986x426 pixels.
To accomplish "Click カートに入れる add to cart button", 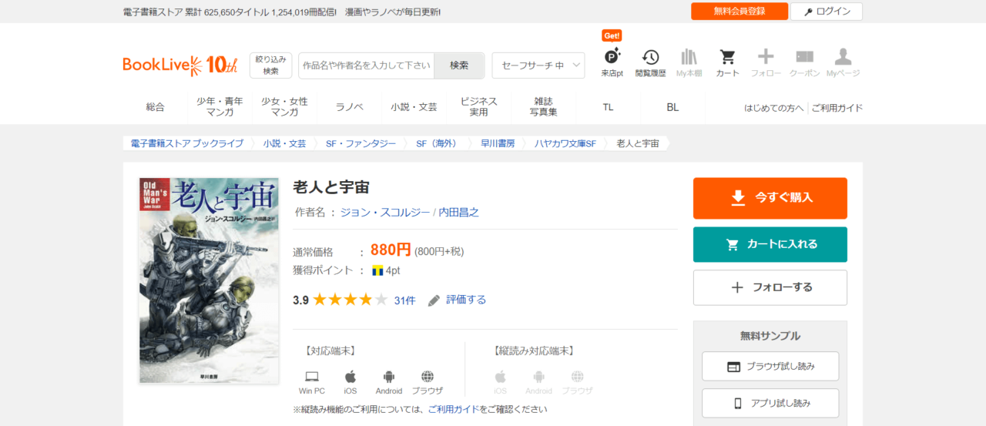I will tap(770, 244).
